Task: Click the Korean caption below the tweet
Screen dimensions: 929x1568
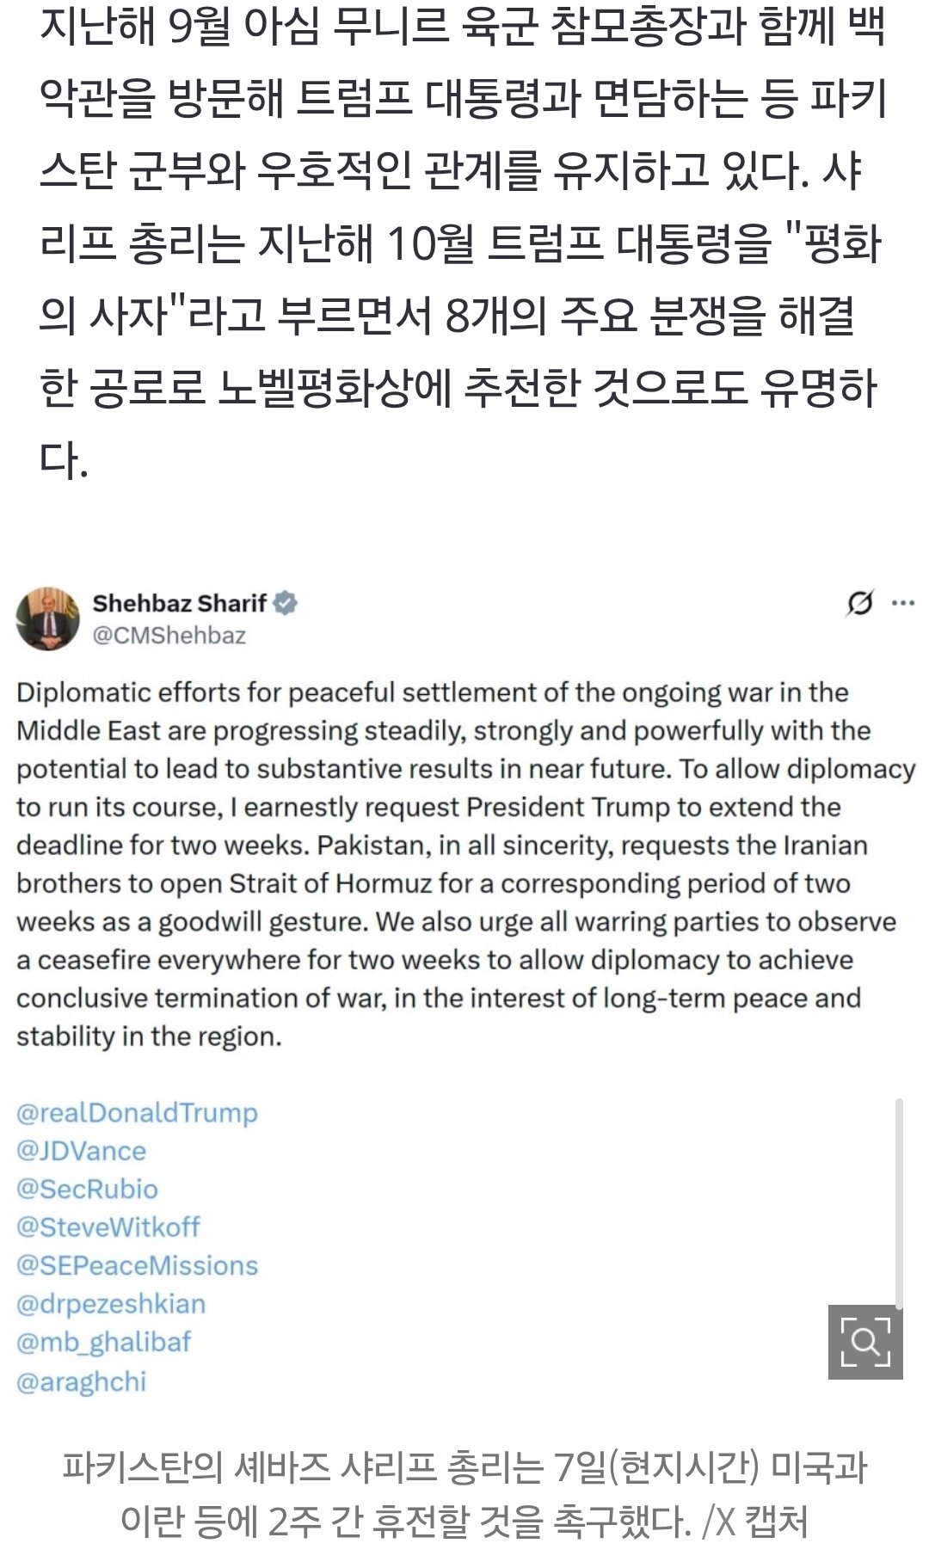Action: [x=464, y=1492]
